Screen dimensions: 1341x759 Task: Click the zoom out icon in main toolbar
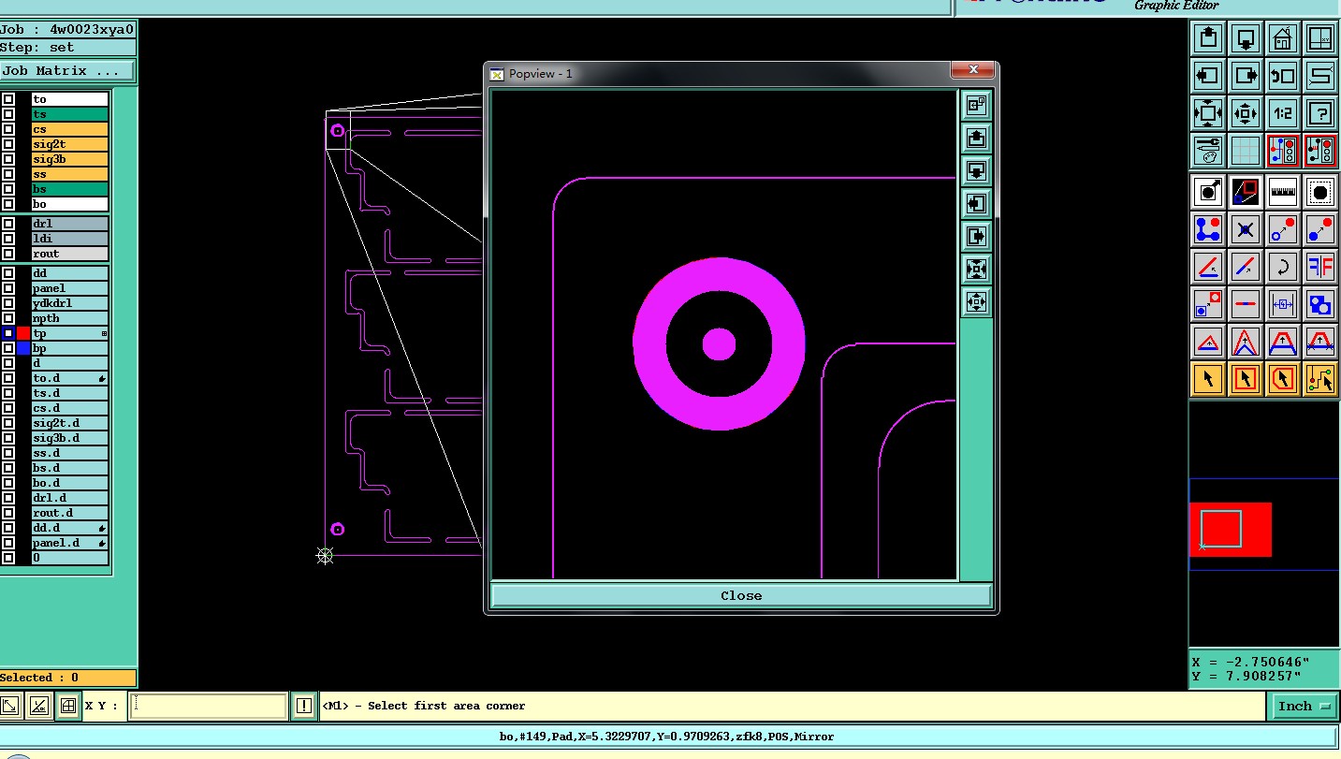[1246, 114]
